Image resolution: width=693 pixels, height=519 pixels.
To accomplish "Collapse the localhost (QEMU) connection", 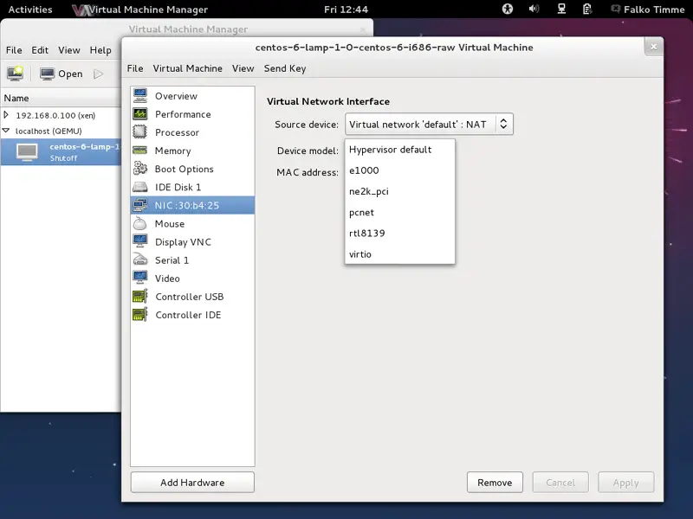I will click(x=6, y=131).
